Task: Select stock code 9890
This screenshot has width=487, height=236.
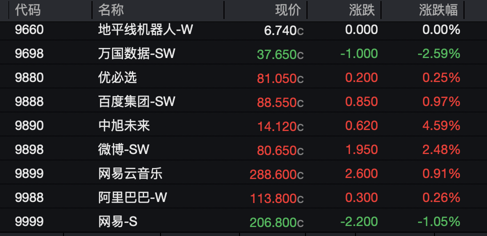Action: point(29,125)
